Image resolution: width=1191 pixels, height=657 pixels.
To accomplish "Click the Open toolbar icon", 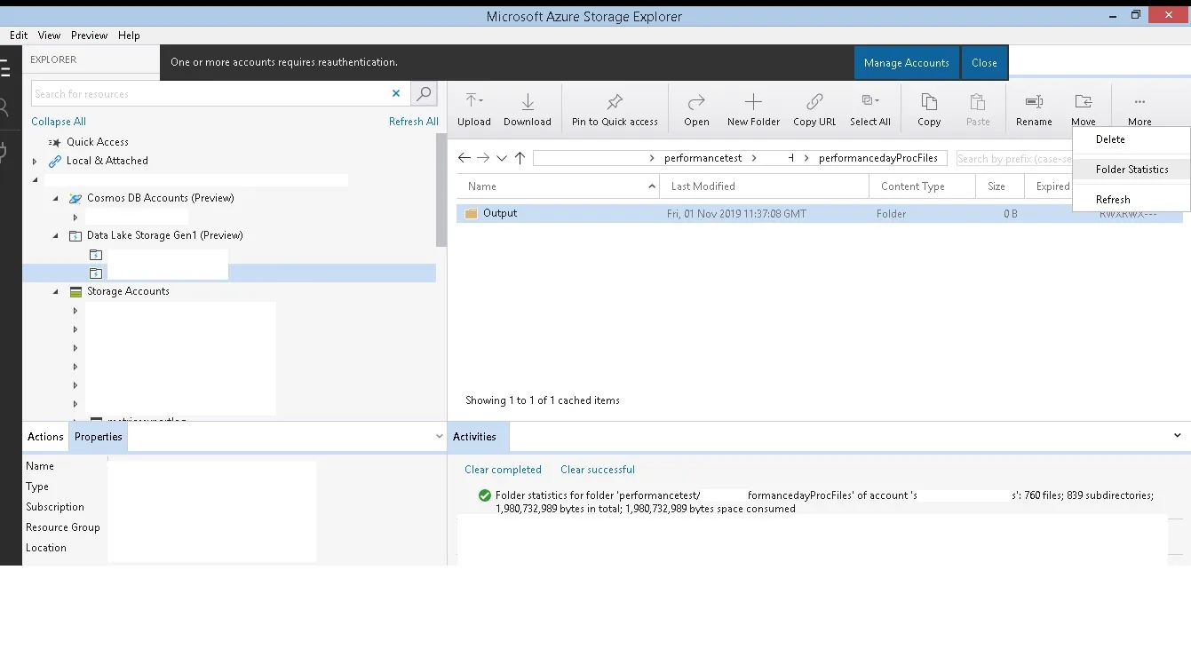I will tap(696, 101).
